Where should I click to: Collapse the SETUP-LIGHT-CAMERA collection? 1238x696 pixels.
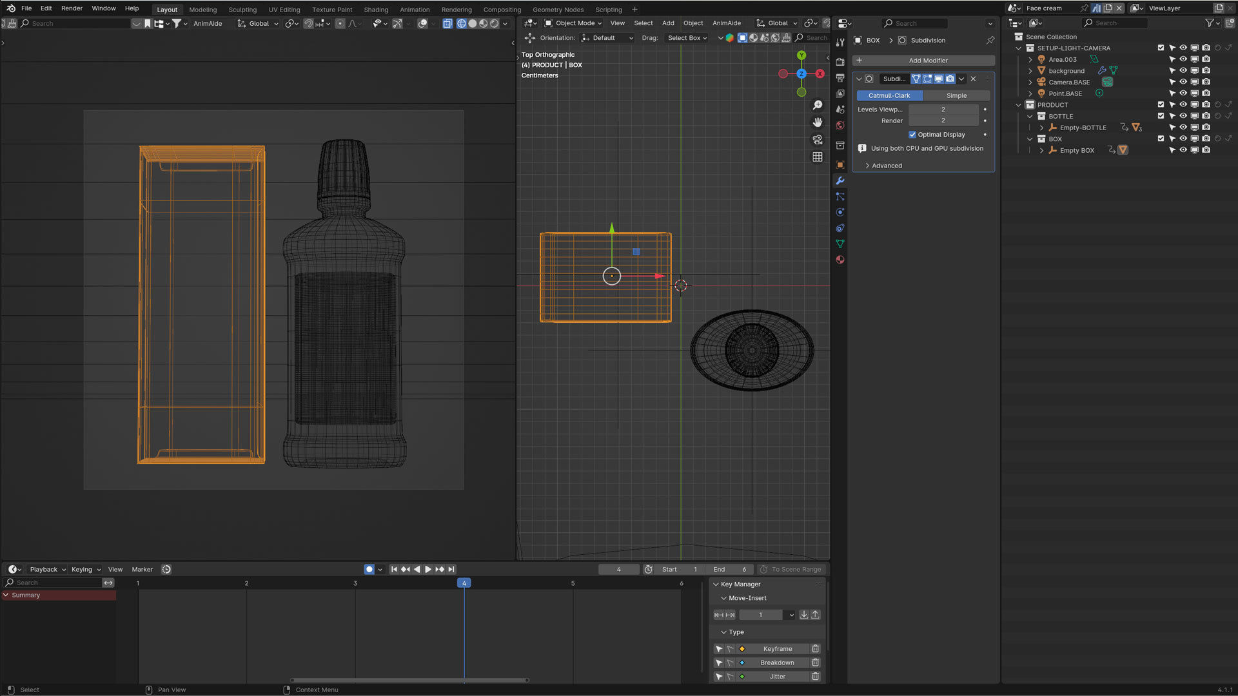click(x=1018, y=48)
